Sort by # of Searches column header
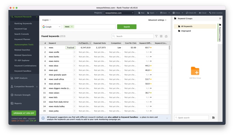The height and width of the screenshot is (136, 234). click(x=84, y=43)
